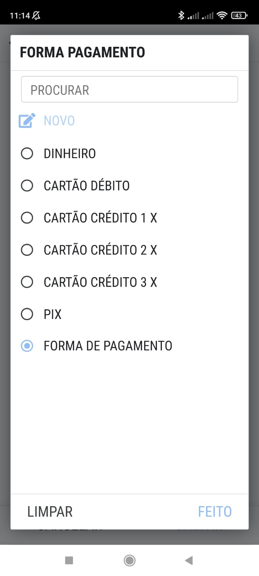Viewport: 259px width, 576px height.
Task: Open recent apps with square icon
Action: tap(69, 560)
